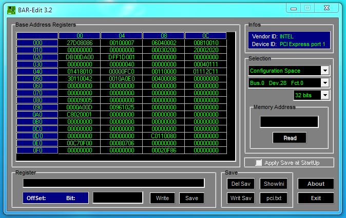Select the 04 column header

[121, 36]
